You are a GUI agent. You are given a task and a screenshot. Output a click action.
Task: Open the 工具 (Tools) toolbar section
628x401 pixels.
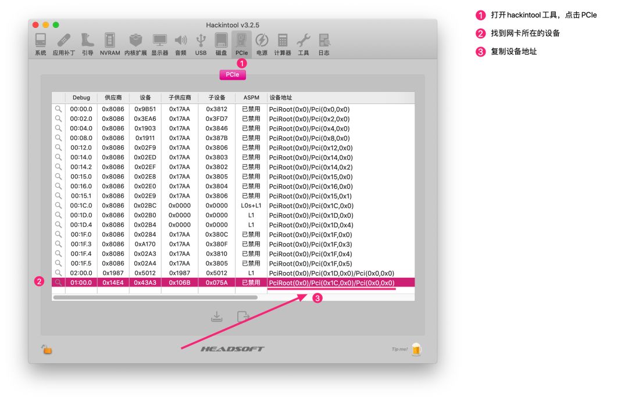click(303, 44)
